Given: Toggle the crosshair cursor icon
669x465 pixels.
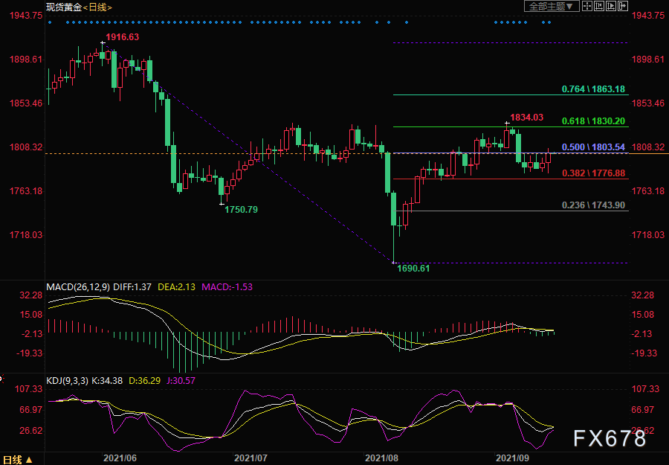Looking at the screenshot, I should pyautogui.click(x=587, y=6).
